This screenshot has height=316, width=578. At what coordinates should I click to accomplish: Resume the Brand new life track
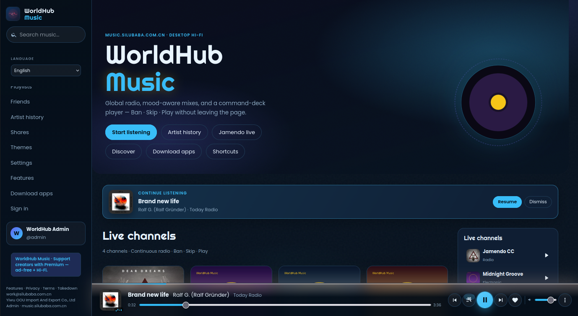(507, 202)
